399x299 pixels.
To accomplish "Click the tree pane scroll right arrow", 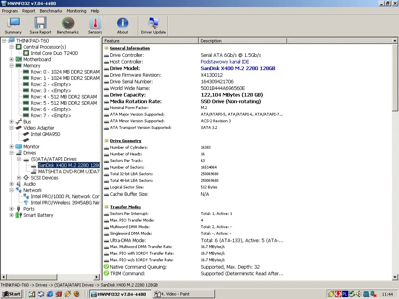I will tap(97, 277).
